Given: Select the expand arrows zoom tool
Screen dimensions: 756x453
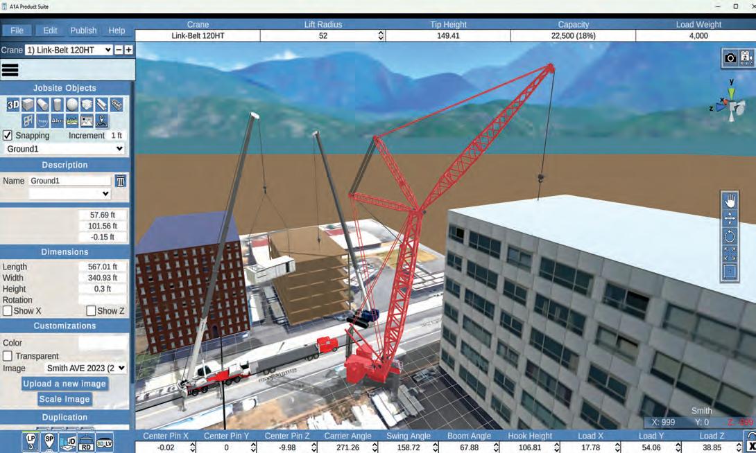Looking at the screenshot, I should click(x=730, y=254).
